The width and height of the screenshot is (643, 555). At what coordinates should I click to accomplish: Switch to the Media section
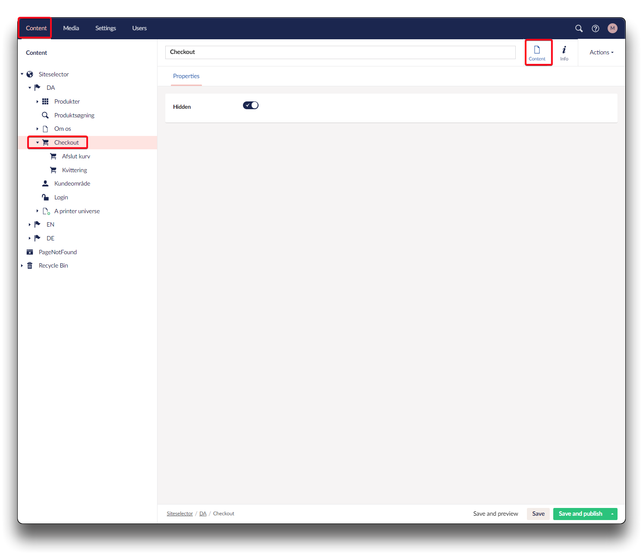pos(71,28)
